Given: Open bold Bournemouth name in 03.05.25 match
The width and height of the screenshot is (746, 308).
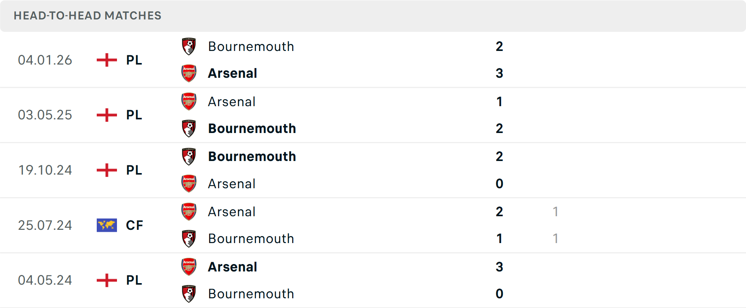Looking at the screenshot, I should (252, 128).
